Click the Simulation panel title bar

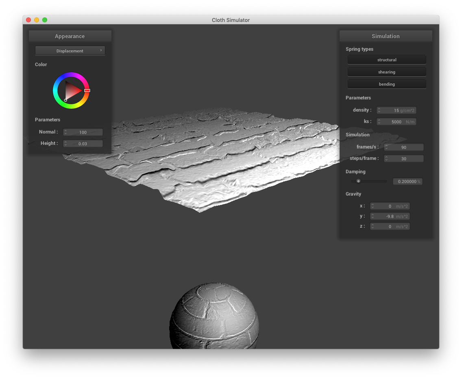386,36
